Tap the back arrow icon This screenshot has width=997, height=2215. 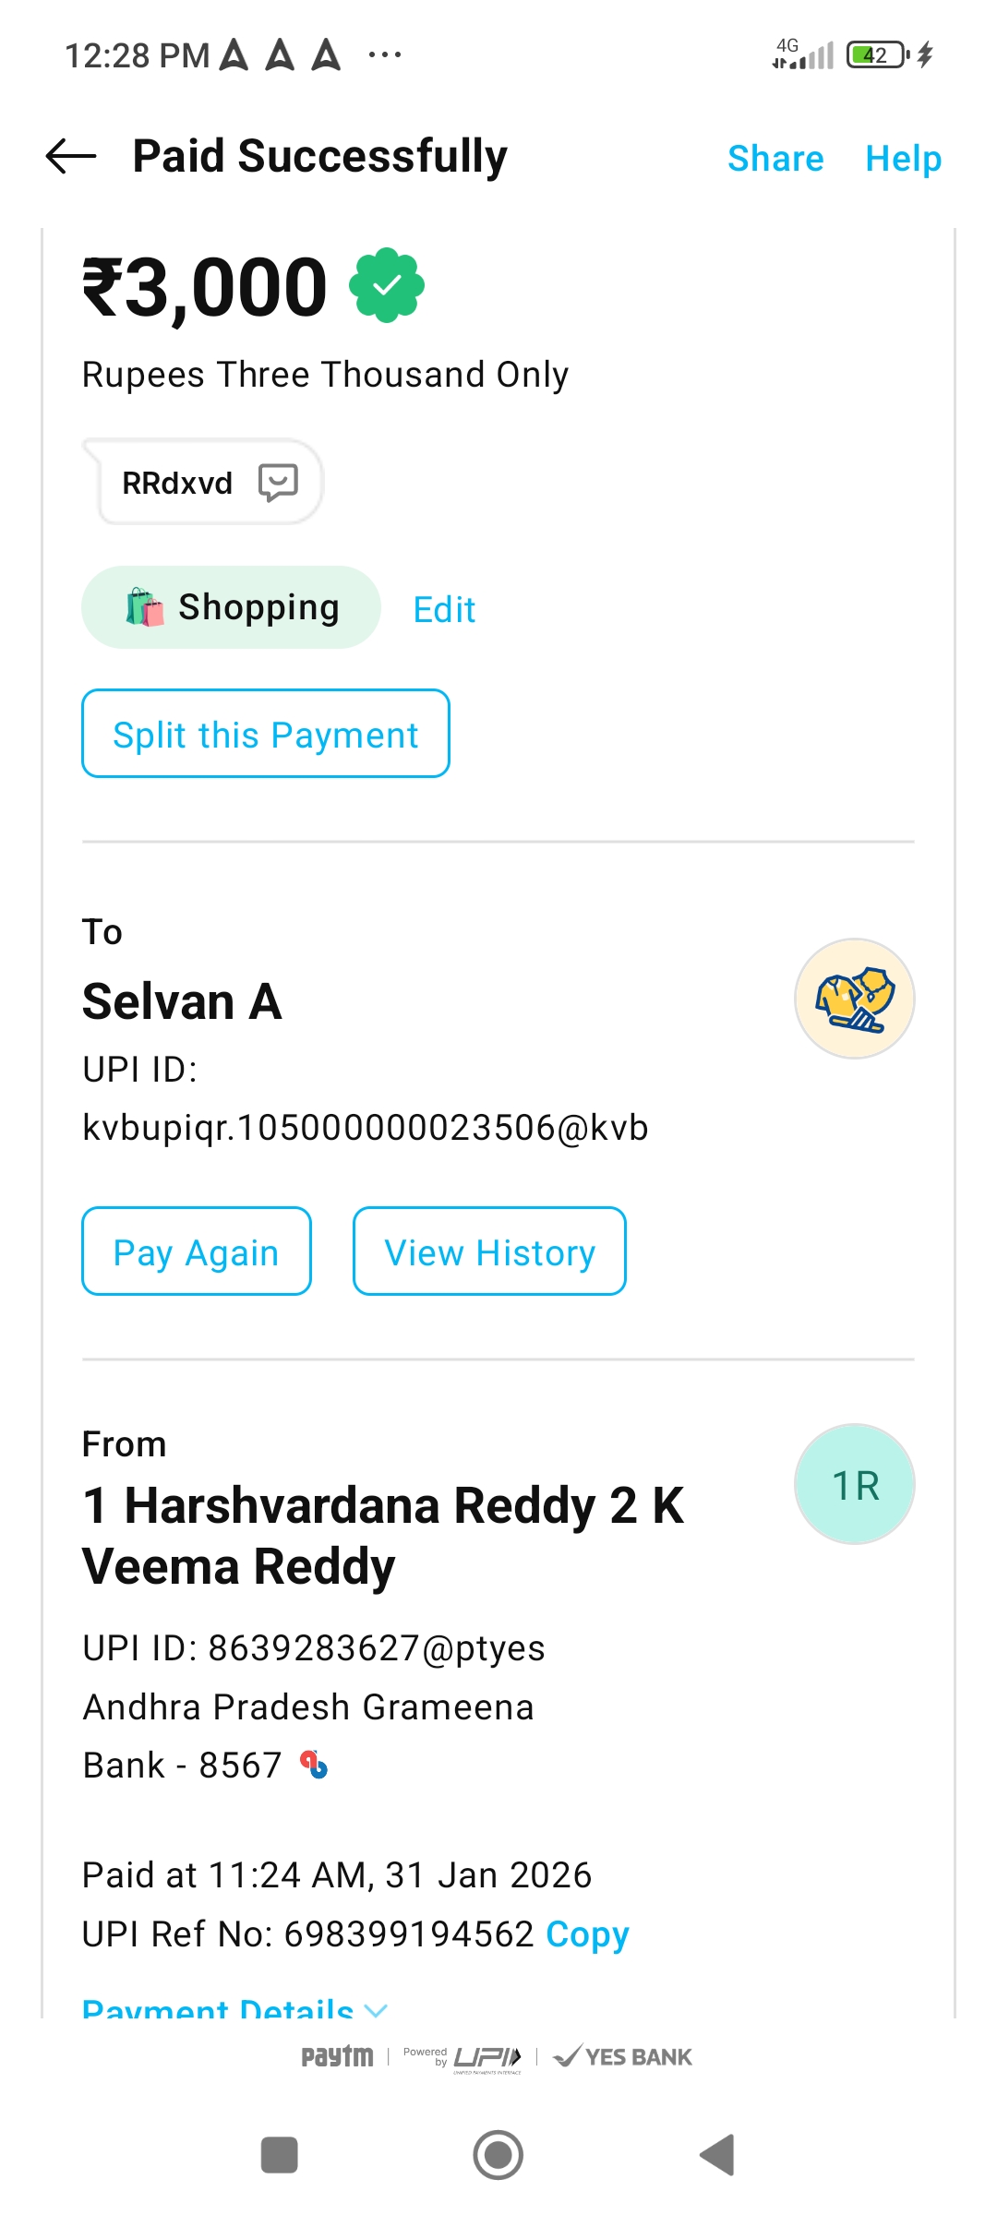click(x=71, y=156)
